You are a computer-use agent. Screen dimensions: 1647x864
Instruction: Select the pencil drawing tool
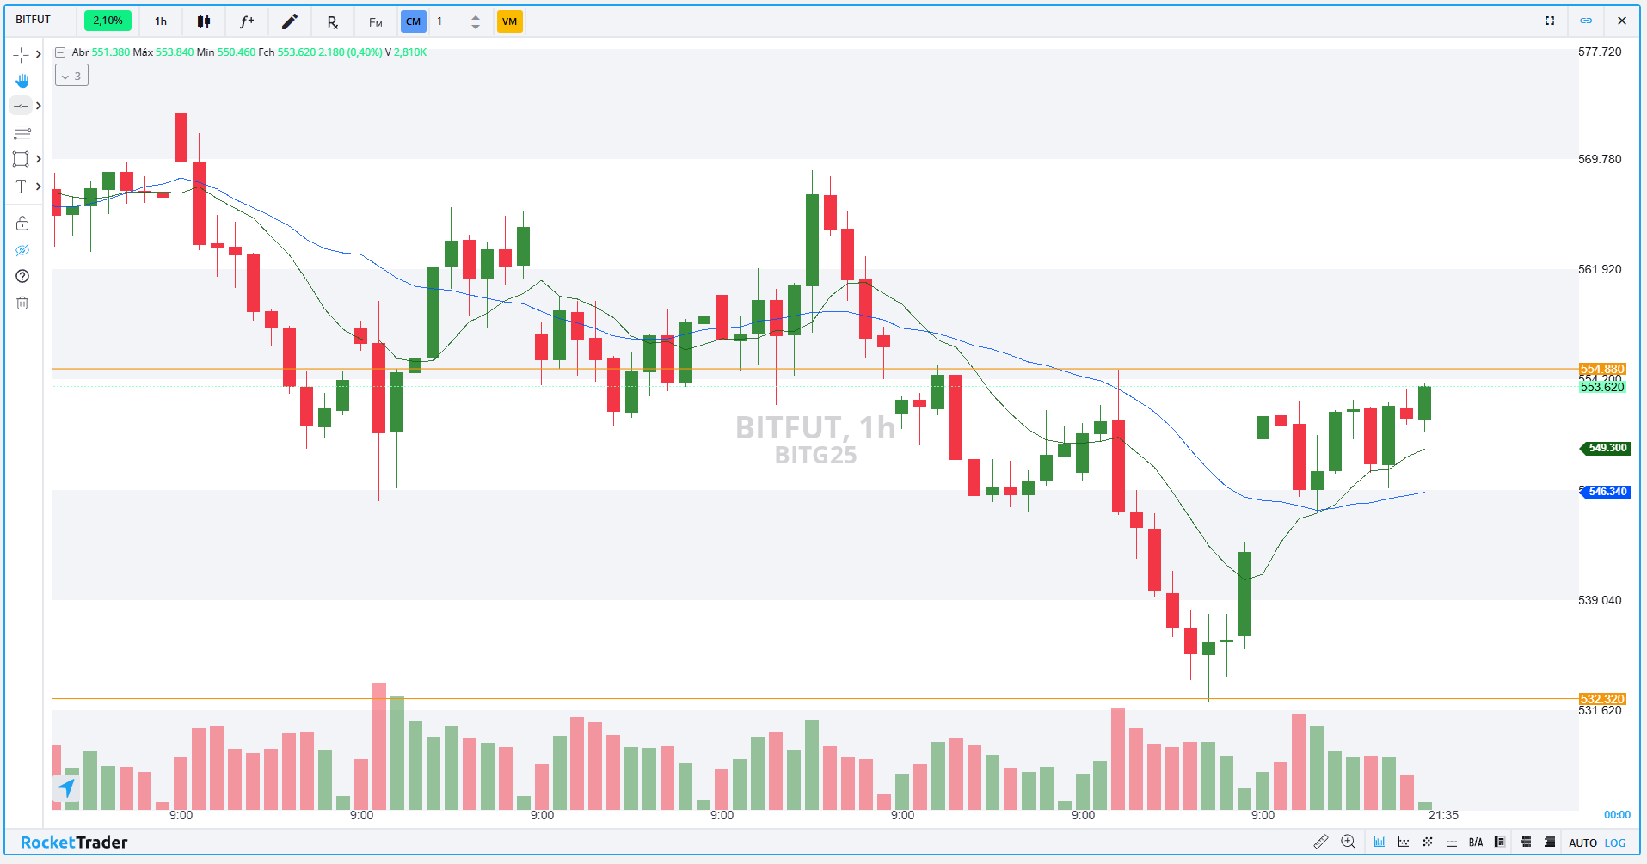tap(290, 21)
